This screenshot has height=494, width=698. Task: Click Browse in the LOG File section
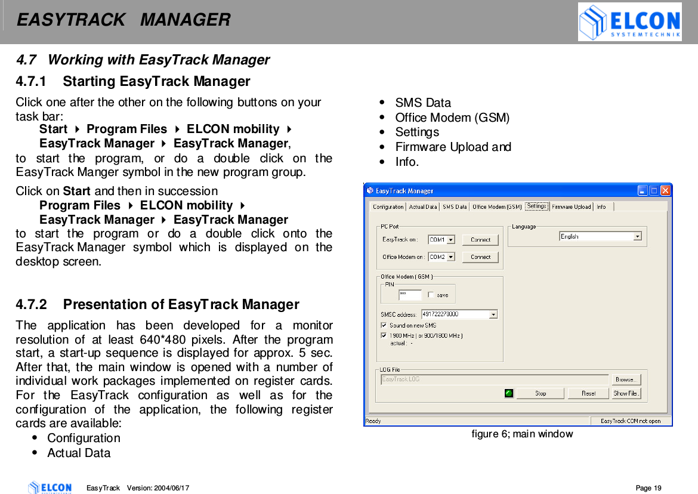tap(626, 379)
